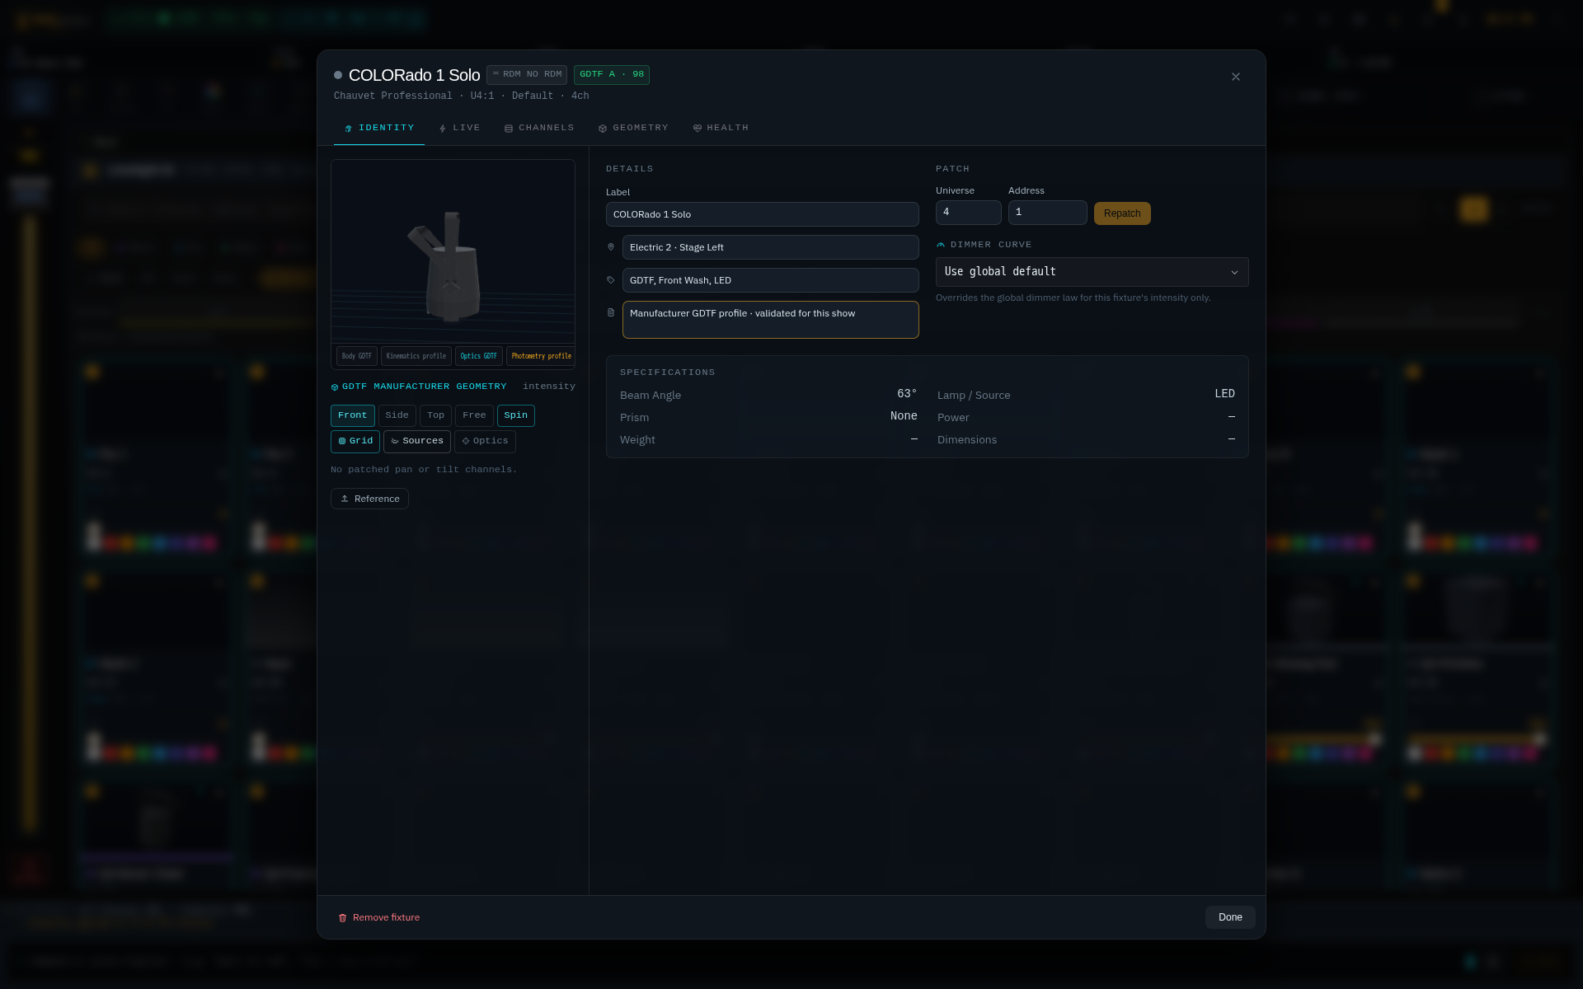Select the Top view
Image resolution: width=1583 pixels, height=989 pixels.
[x=436, y=415]
